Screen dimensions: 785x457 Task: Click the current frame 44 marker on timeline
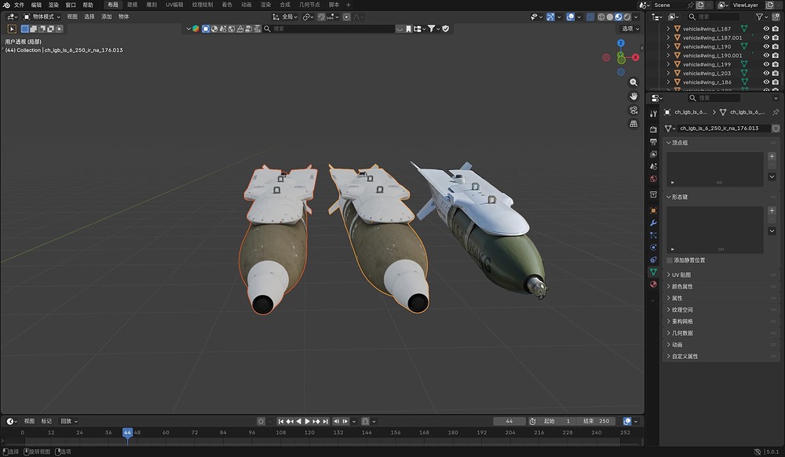[x=128, y=431]
